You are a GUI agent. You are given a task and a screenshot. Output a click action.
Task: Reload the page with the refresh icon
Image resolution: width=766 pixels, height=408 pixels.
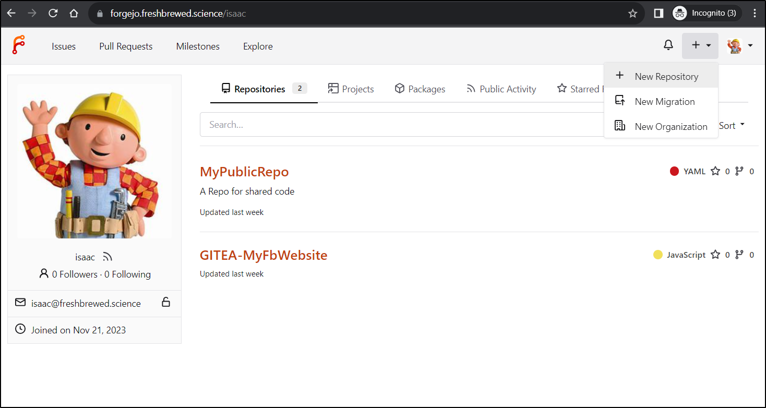click(53, 13)
